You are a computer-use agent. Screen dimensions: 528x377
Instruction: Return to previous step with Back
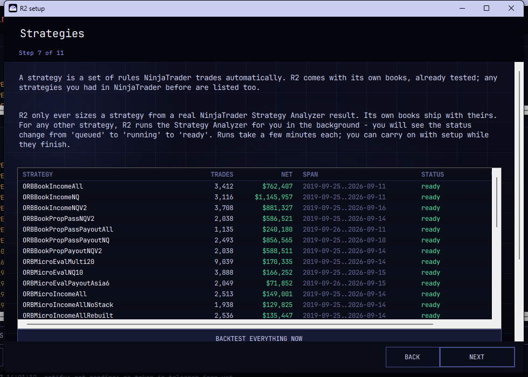[412, 357]
